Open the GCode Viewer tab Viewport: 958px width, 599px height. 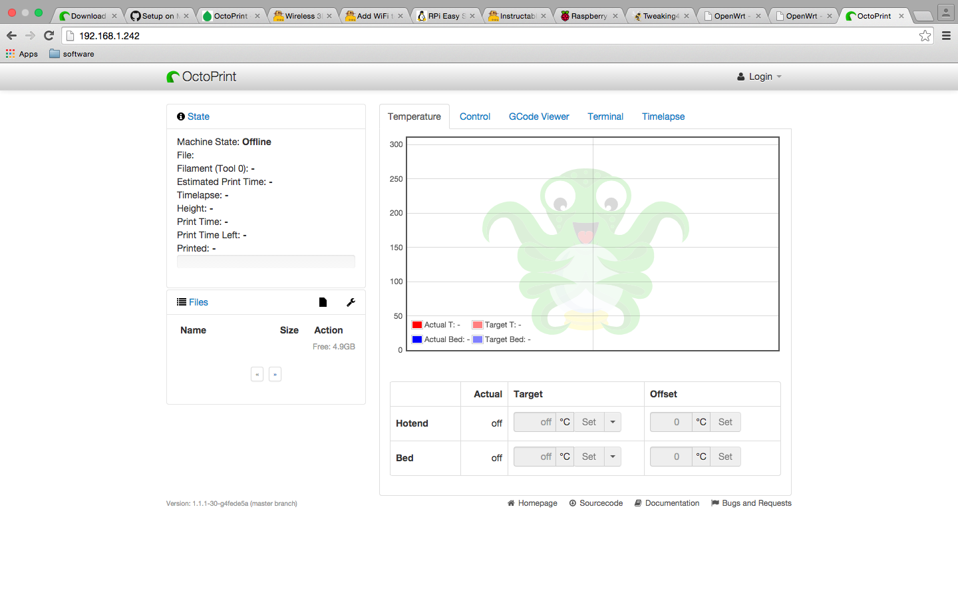click(x=539, y=116)
